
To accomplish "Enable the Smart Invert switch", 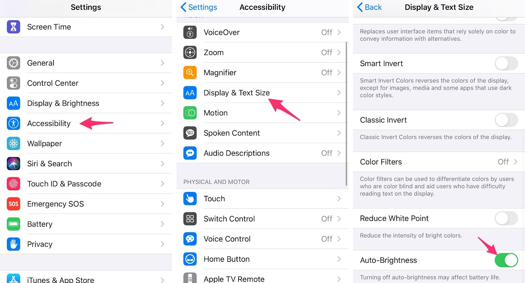I will click(506, 64).
